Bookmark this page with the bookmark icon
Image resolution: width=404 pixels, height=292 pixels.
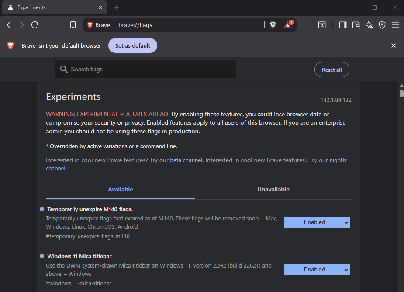tap(73, 25)
